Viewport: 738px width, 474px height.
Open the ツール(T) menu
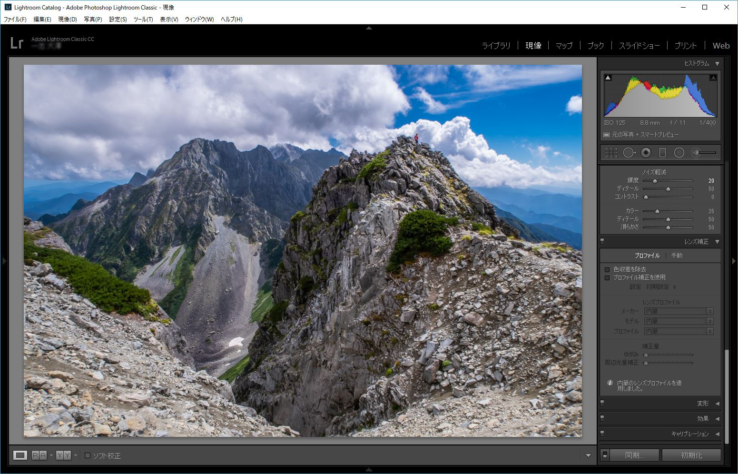pos(143,20)
